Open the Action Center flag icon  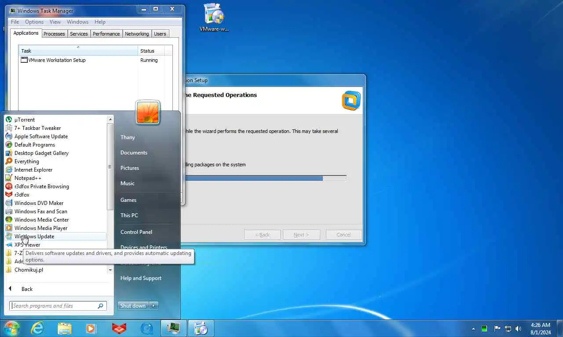point(497,328)
